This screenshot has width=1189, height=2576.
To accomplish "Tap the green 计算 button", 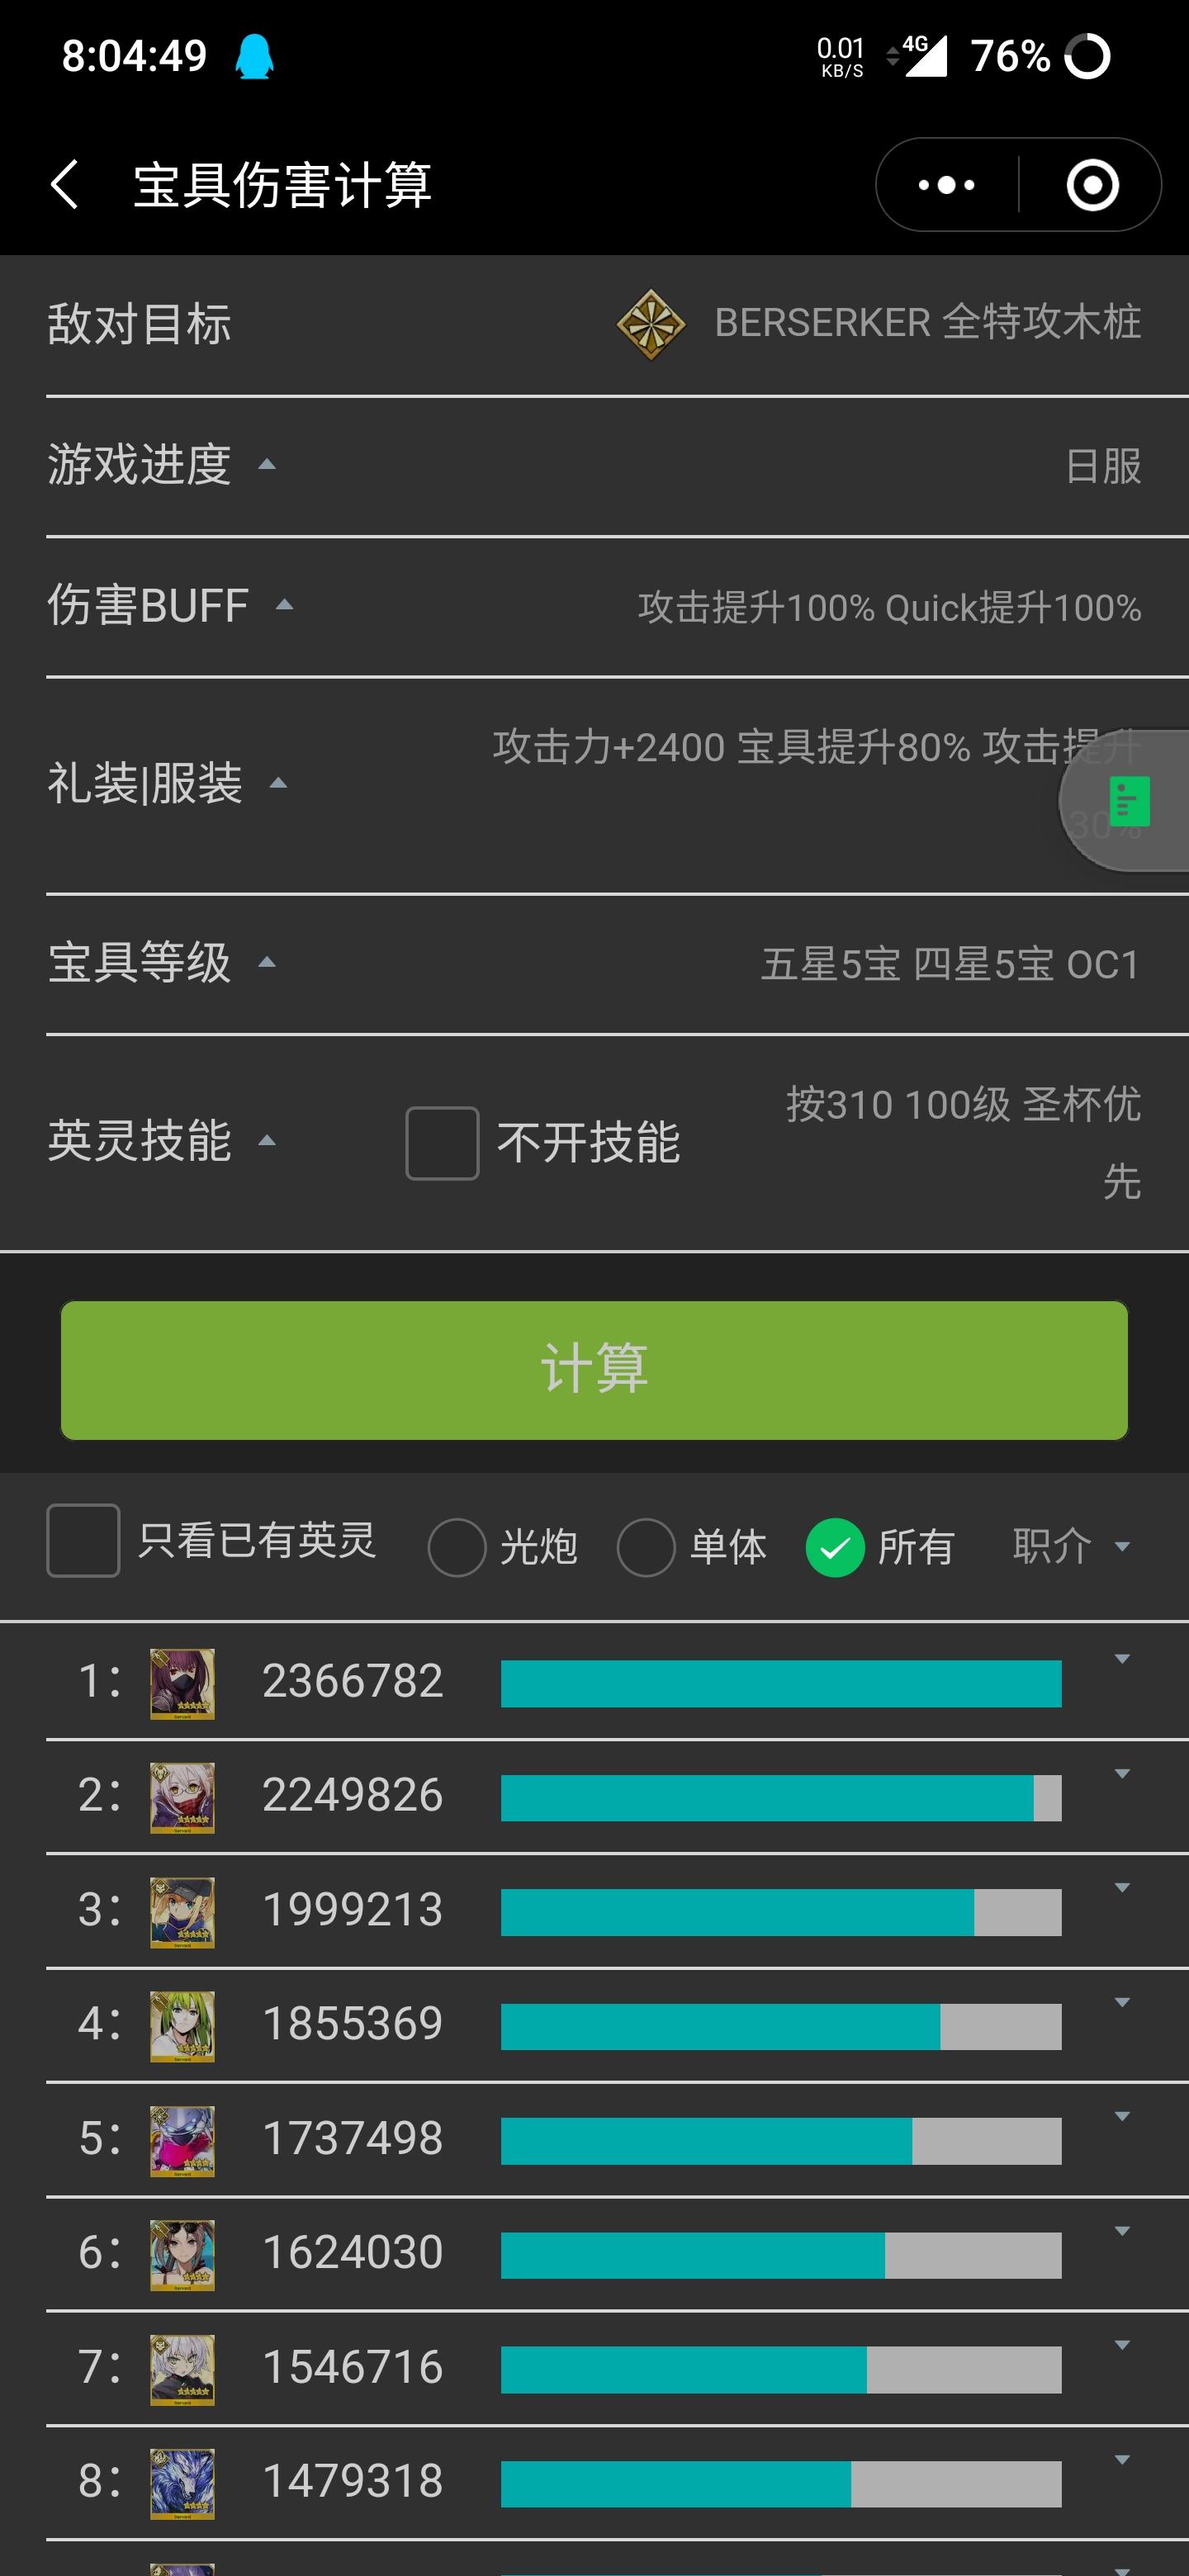I will (594, 1370).
